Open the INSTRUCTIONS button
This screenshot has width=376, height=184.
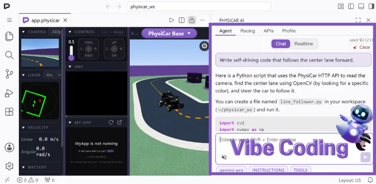click(x=268, y=170)
